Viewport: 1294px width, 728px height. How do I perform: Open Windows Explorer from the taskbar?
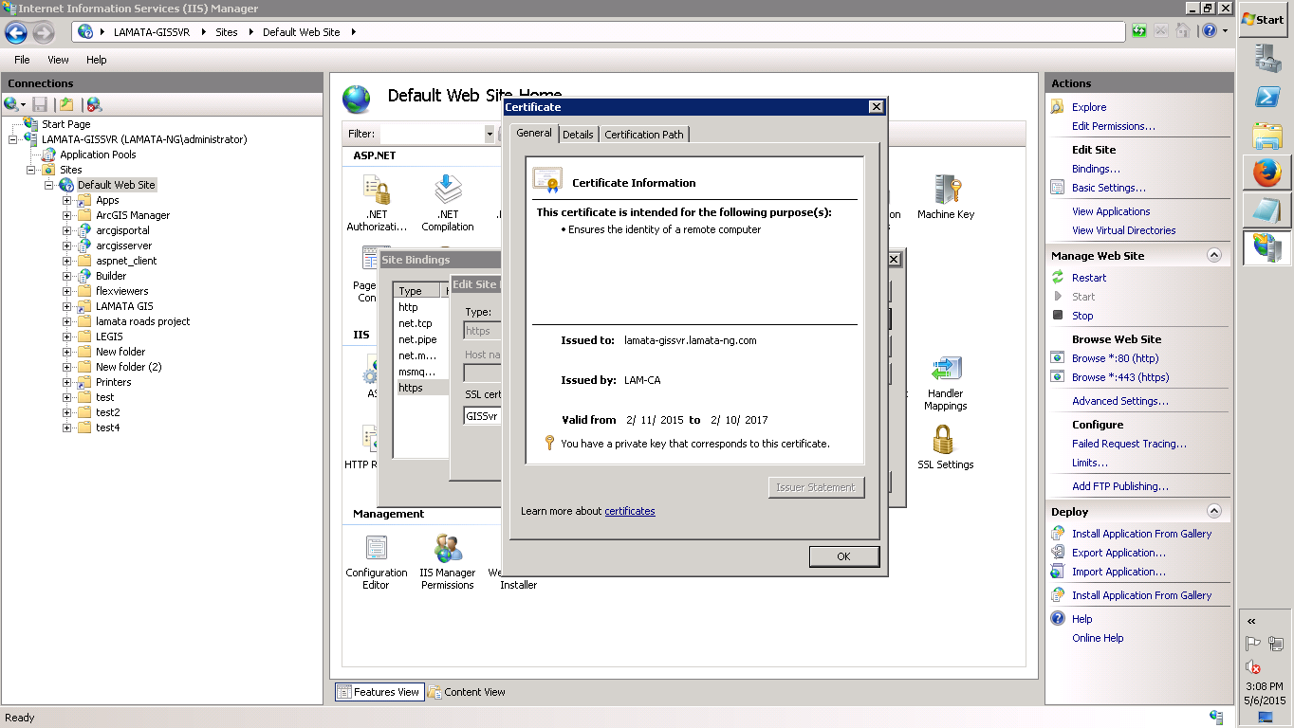coord(1267,136)
